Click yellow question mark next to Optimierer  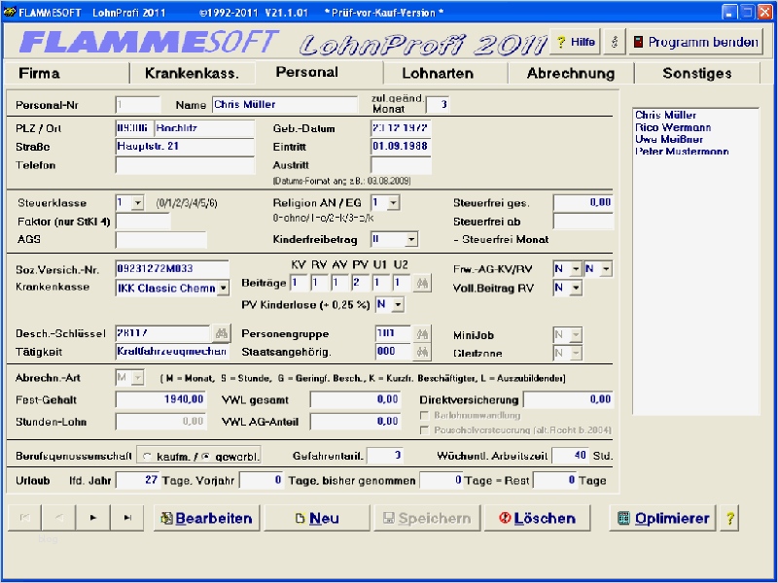729,518
